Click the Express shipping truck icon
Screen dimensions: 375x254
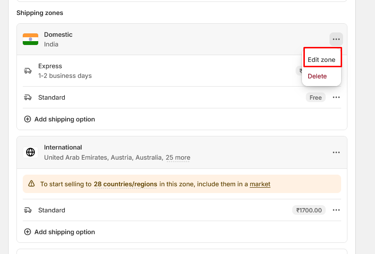click(x=28, y=71)
